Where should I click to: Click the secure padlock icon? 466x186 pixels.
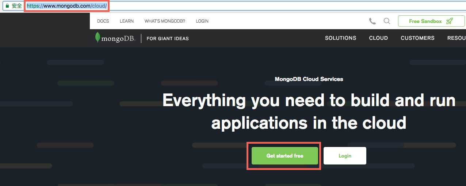coord(7,6)
